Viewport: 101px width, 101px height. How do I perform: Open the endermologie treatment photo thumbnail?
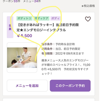click(22, 58)
